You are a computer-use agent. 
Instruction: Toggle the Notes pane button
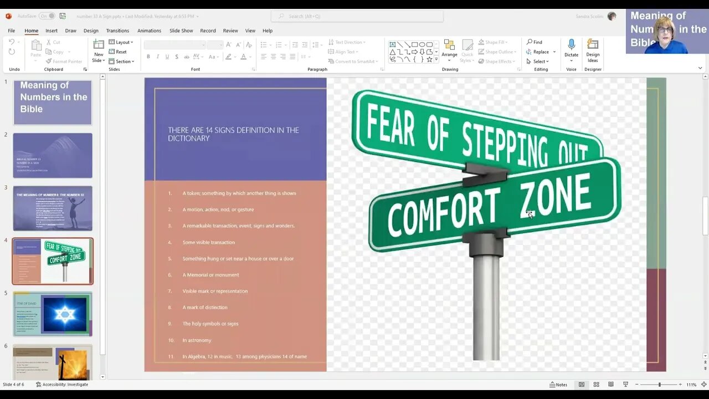[x=558, y=385]
